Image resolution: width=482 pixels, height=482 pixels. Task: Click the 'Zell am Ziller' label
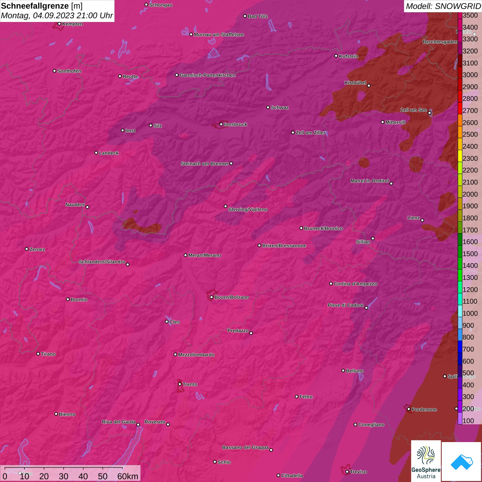(x=311, y=133)
